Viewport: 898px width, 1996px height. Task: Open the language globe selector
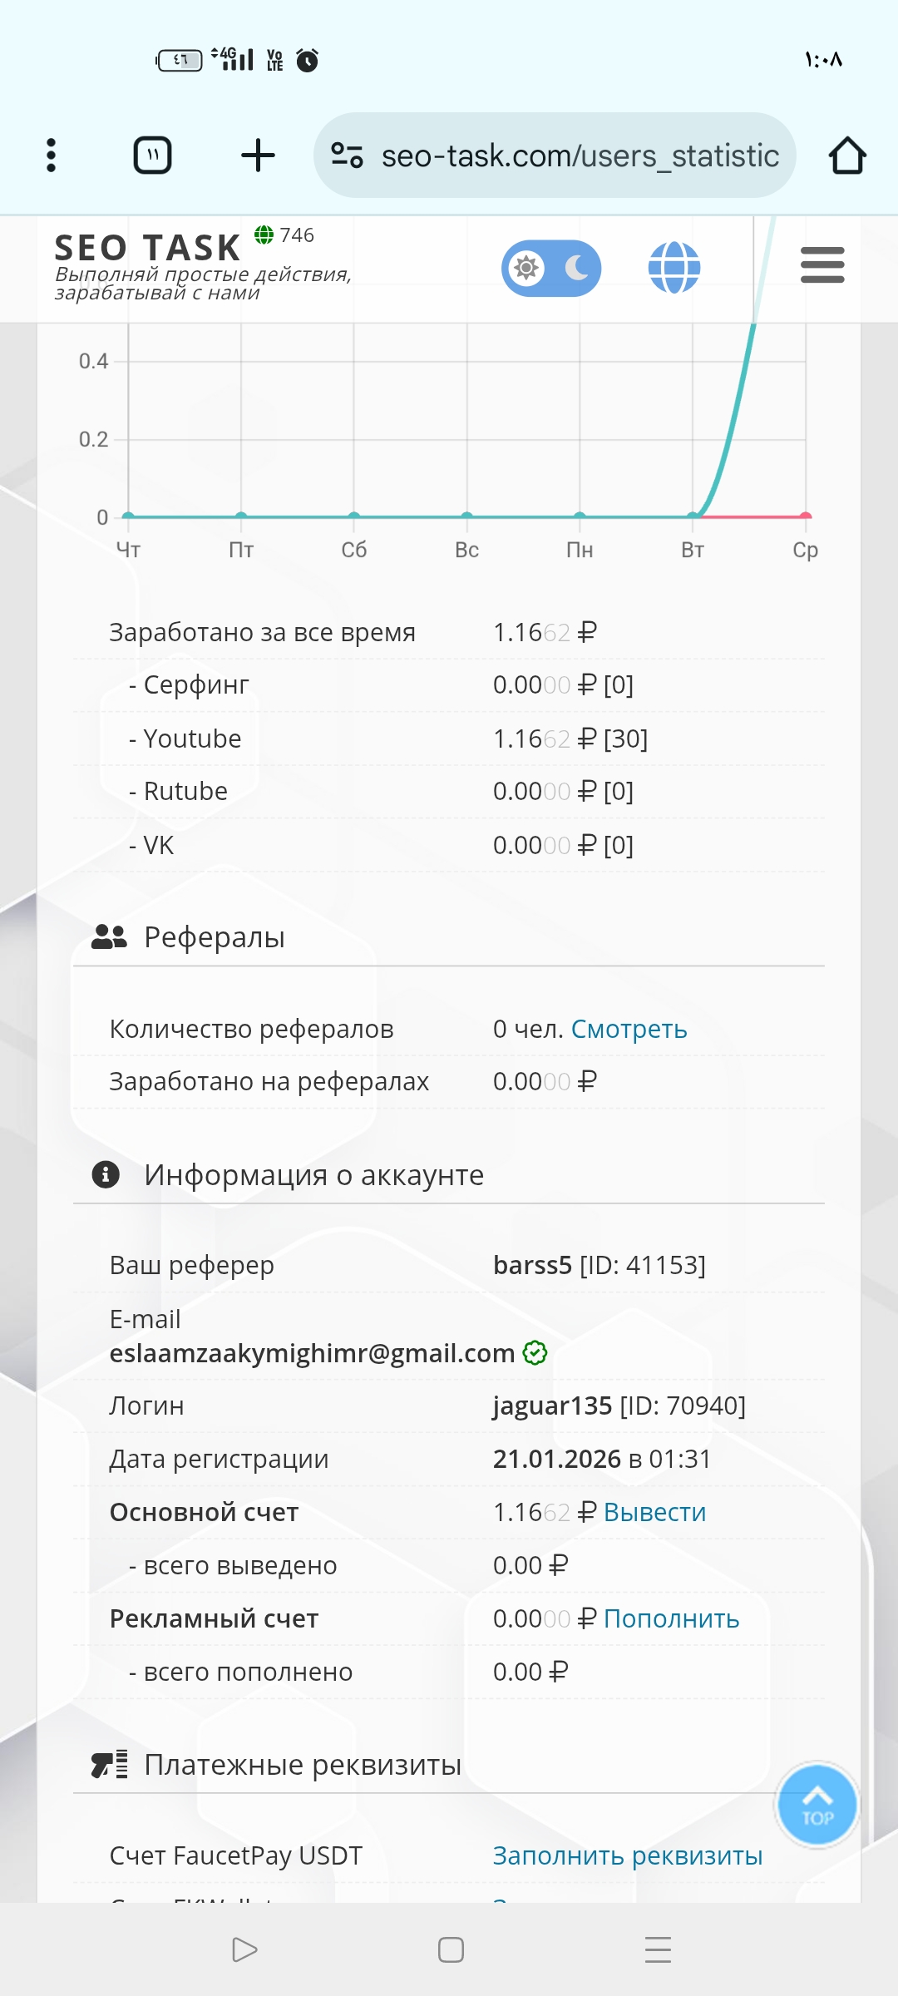point(673,268)
